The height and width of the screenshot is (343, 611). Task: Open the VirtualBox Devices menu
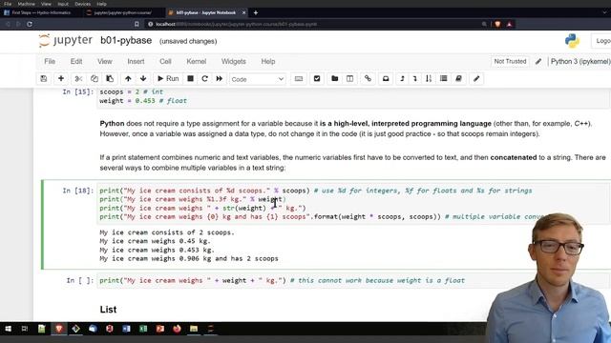point(82,4)
